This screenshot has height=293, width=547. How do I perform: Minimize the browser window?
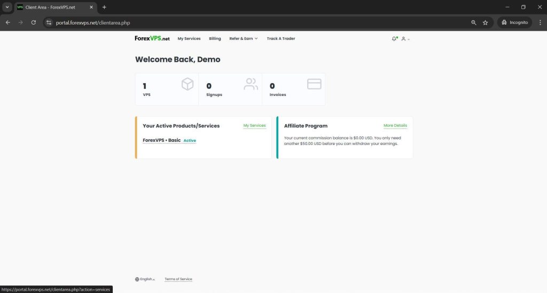[507, 7]
